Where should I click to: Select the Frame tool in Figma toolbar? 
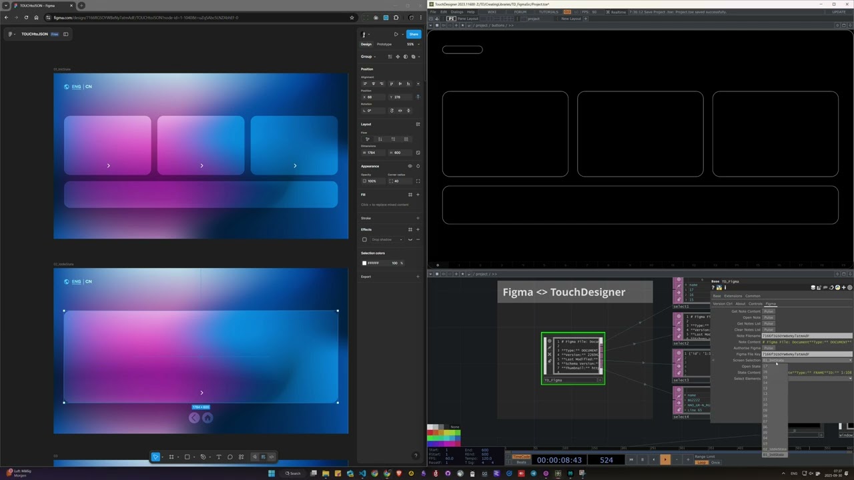(171, 457)
